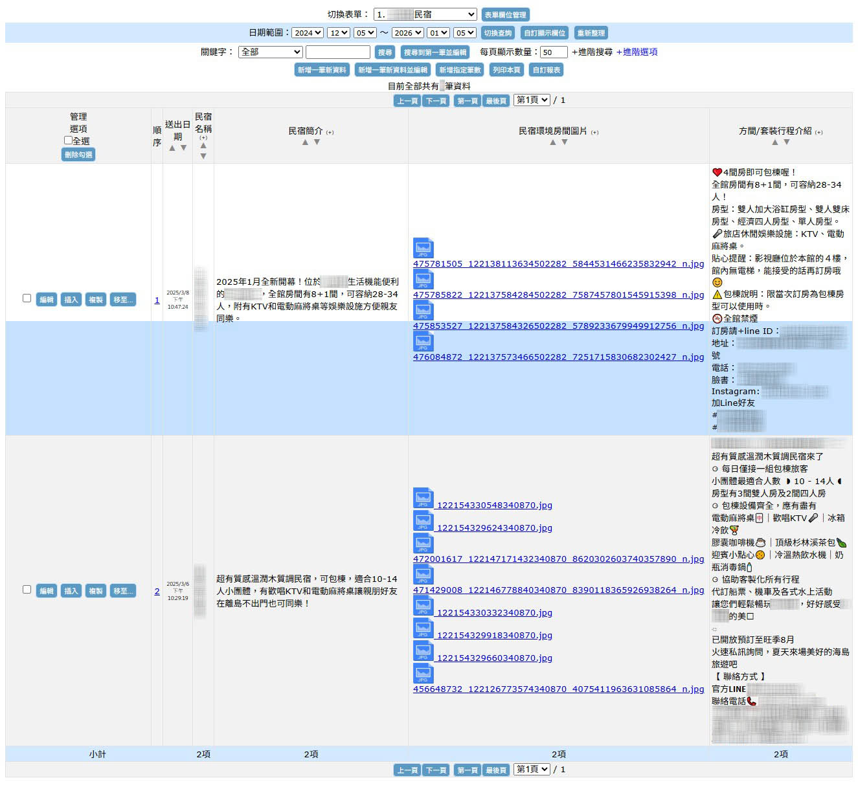Tick the checkbox for row 1
Viewport: 858px width, 791px height.
click(27, 298)
